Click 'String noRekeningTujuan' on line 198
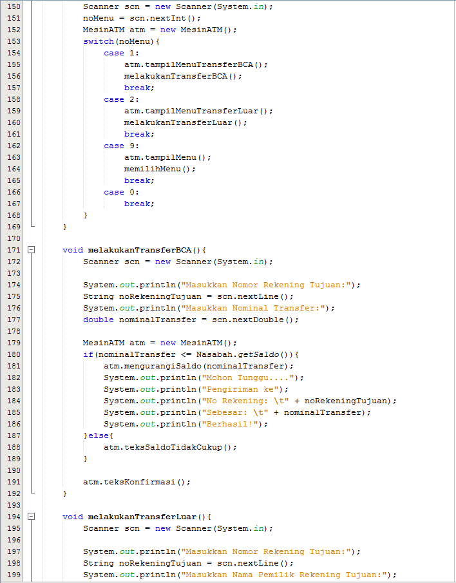The width and height of the screenshot is (456, 583). click(x=142, y=563)
